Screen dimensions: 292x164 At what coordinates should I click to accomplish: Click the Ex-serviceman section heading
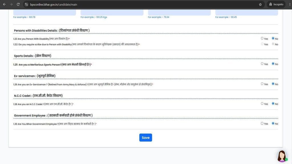coord(35,76)
